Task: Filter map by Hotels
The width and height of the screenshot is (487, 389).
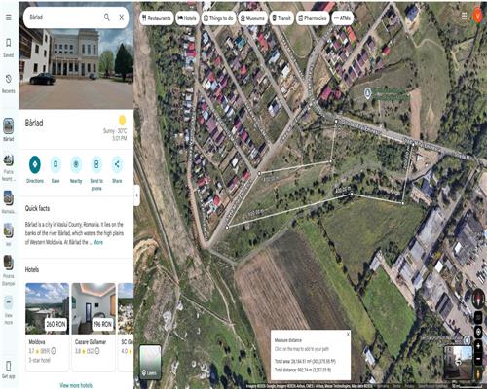Action: coord(187,18)
